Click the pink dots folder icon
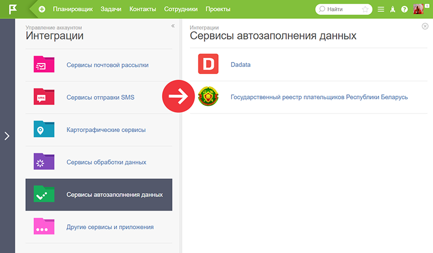 [44, 226]
